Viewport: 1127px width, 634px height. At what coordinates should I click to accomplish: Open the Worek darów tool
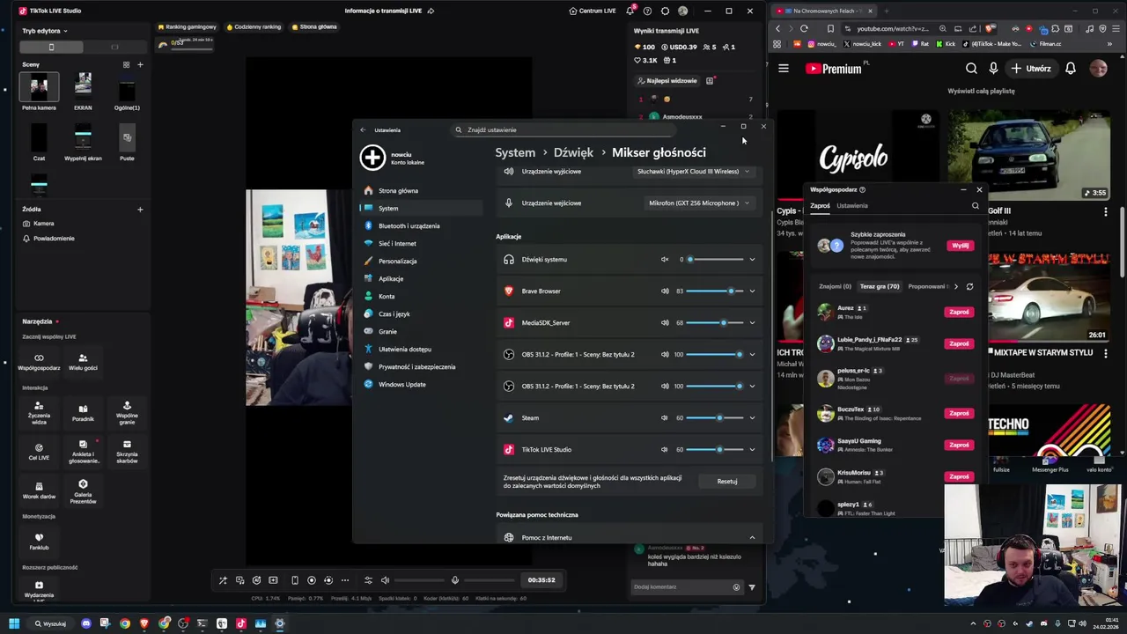(x=39, y=490)
